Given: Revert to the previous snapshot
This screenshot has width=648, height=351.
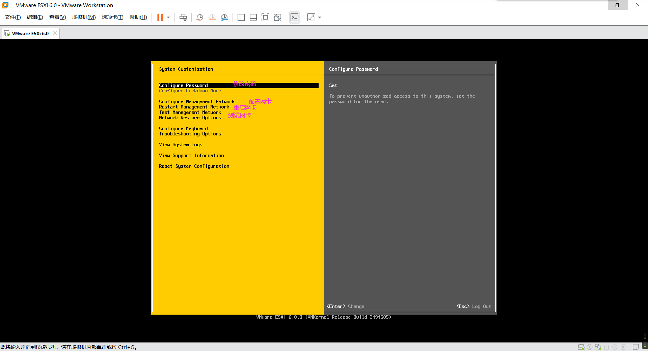Looking at the screenshot, I should click(x=212, y=17).
